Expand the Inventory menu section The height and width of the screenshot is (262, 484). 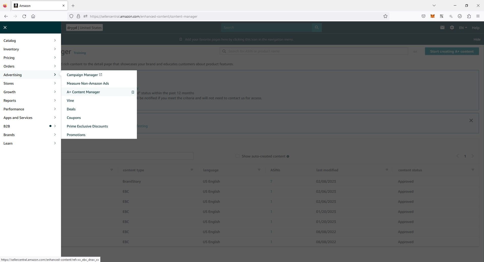pyautogui.click(x=30, y=49)
